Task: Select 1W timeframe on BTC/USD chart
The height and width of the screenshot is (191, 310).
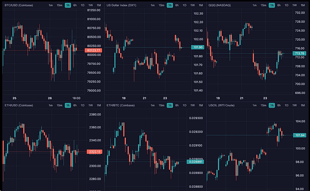Action: 91,5
